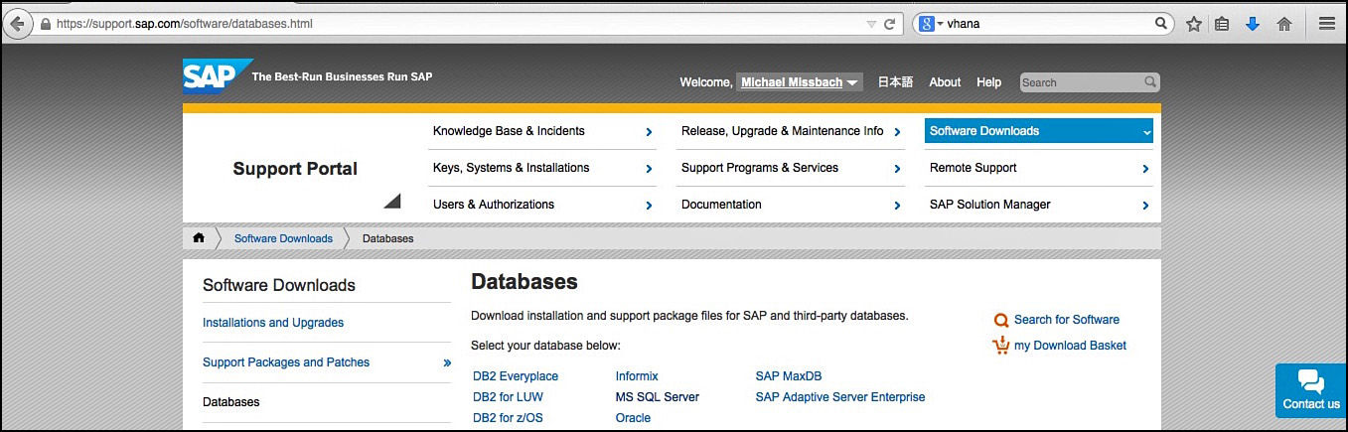
Task: Open the Informix database link
Action: tap(637, 376)
